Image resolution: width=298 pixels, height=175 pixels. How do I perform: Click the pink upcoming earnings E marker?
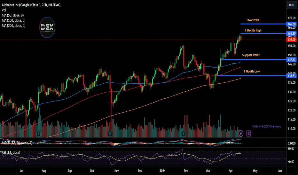[248, 134]
